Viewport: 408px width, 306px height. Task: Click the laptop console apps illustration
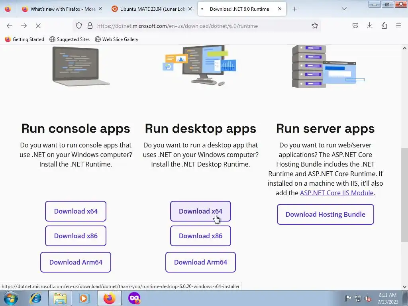[x=81, y=66]
